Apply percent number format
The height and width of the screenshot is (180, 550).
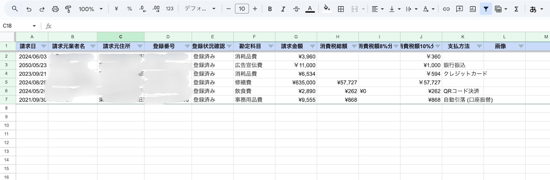[x=129, y=9]
